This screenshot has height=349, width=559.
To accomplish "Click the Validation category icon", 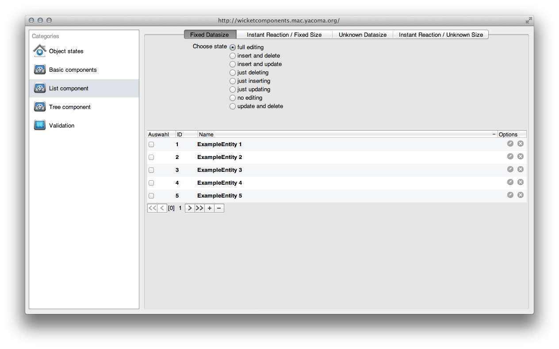I will tap(39, 125).
